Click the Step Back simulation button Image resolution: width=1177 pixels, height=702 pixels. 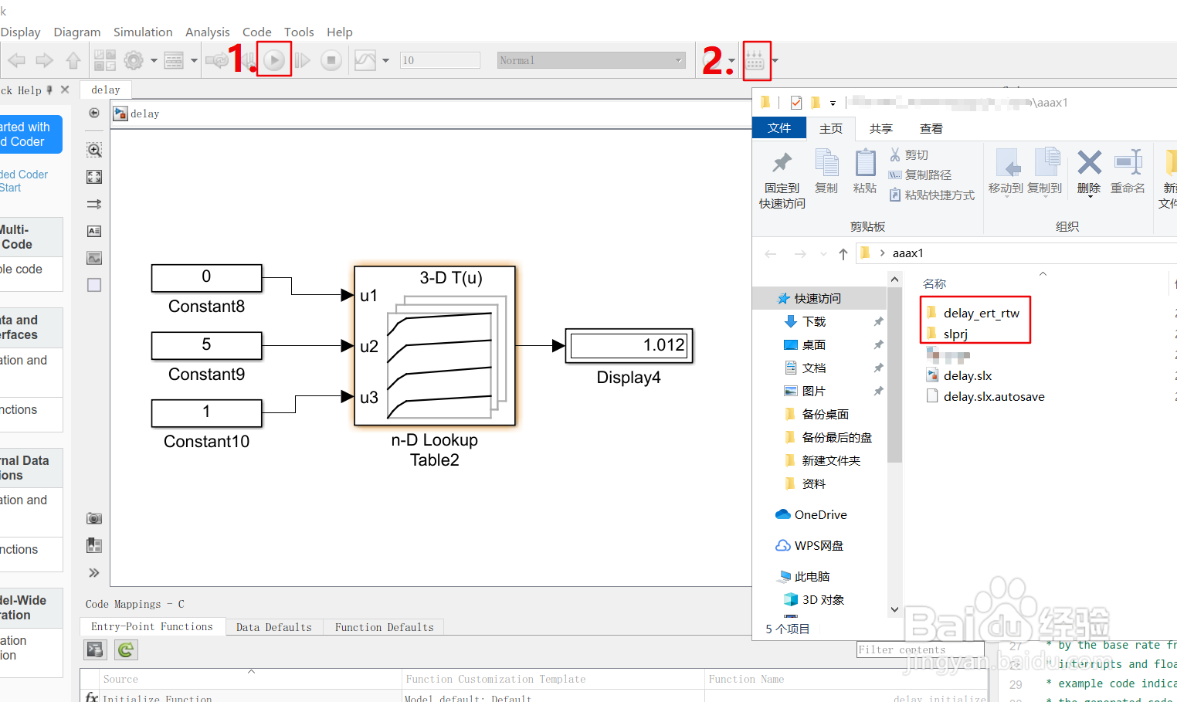(x=248, y=60)
